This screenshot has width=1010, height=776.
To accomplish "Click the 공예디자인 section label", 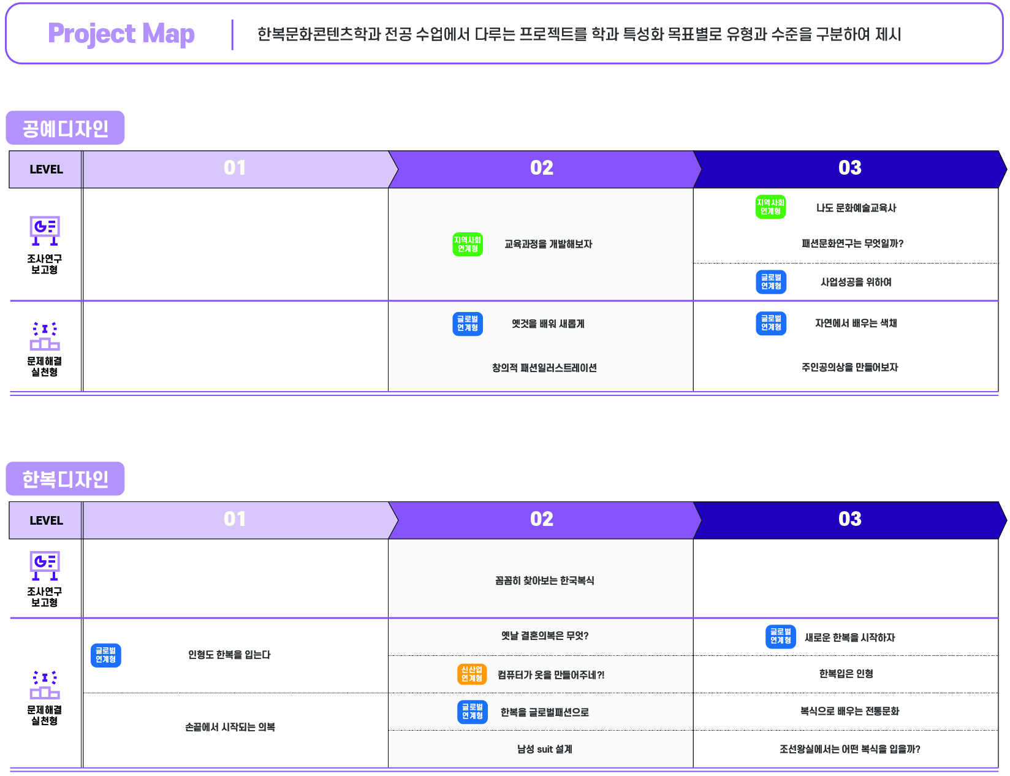I will [x=65, y=128].
